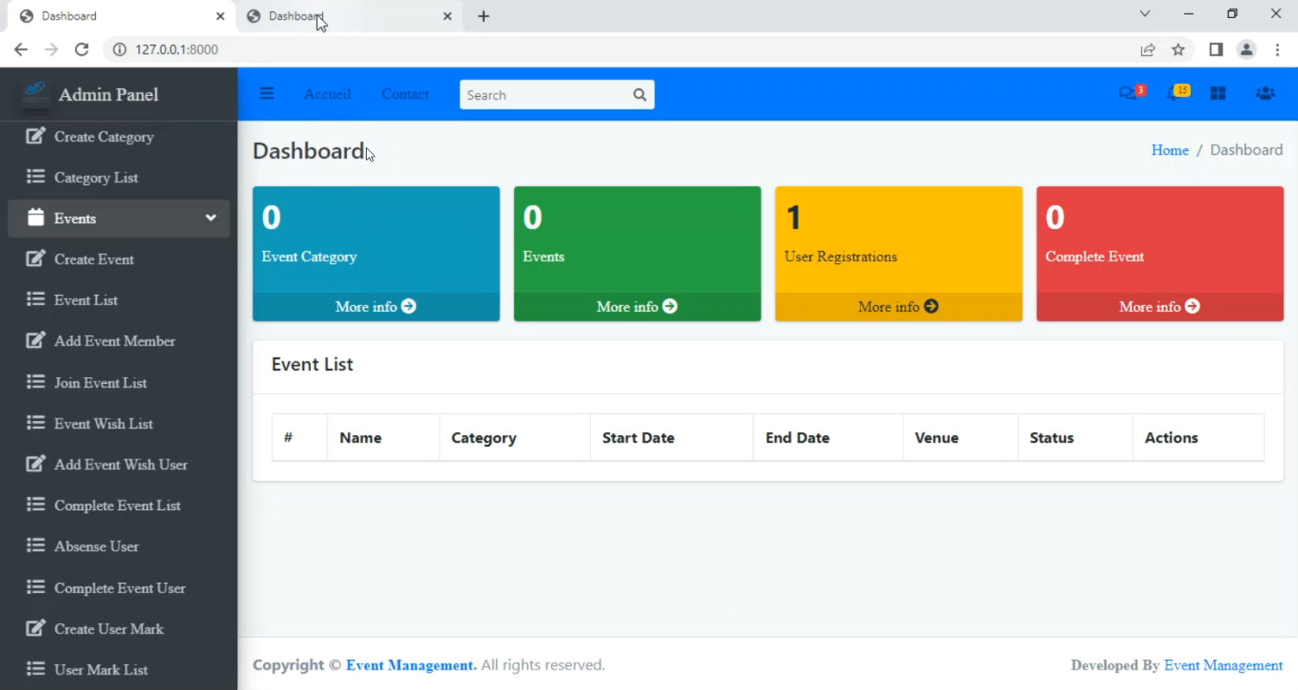The height and width of the screenshot is (690, 1298).
Task: Click the hamburger menu toggle icon
Action: click(267, 94)
